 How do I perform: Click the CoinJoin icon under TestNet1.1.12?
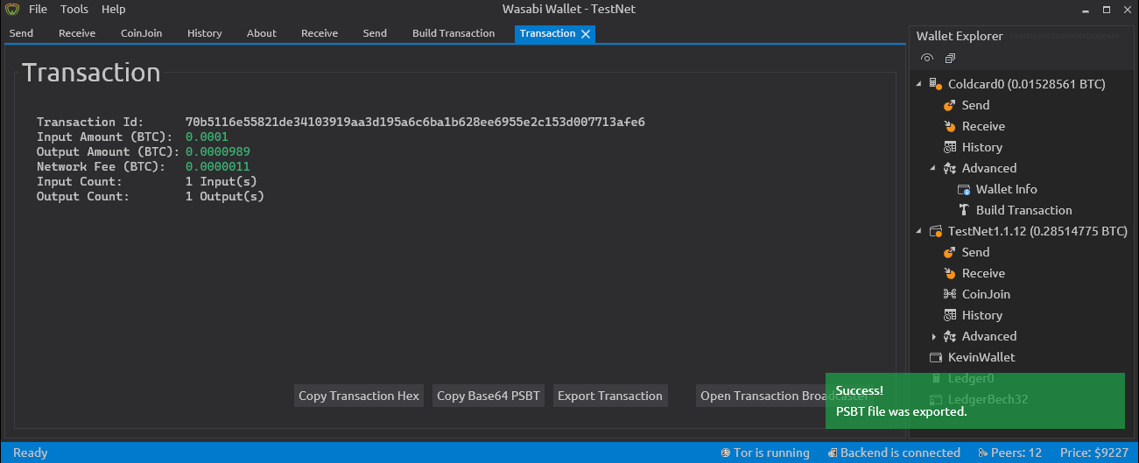[950, 294]
